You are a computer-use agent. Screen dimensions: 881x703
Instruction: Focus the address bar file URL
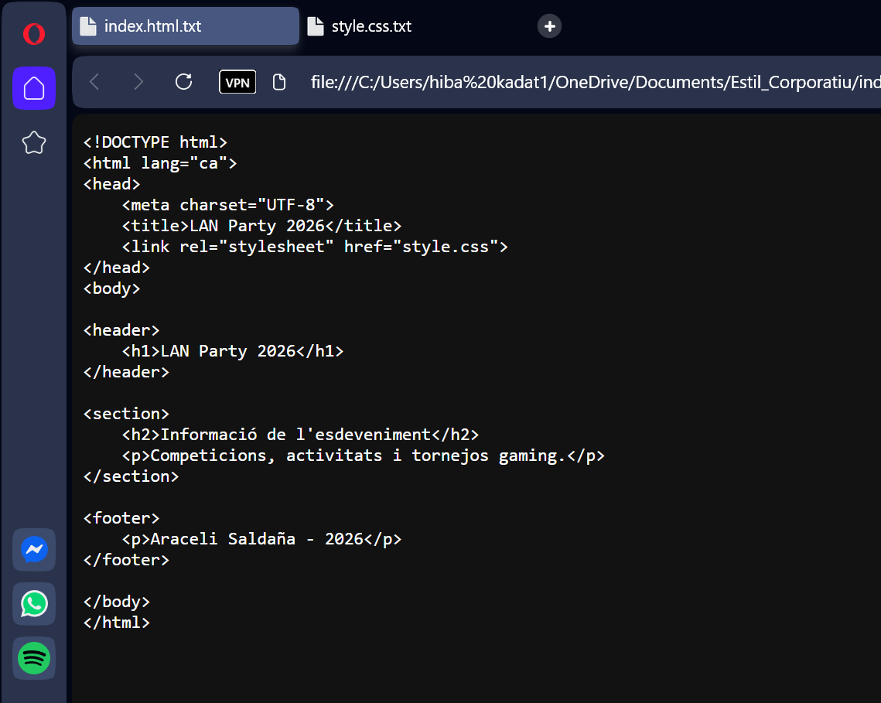pos(596,82)
